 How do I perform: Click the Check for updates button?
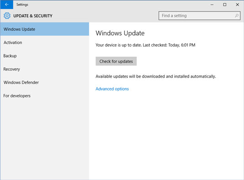click(x=116, y=61)
